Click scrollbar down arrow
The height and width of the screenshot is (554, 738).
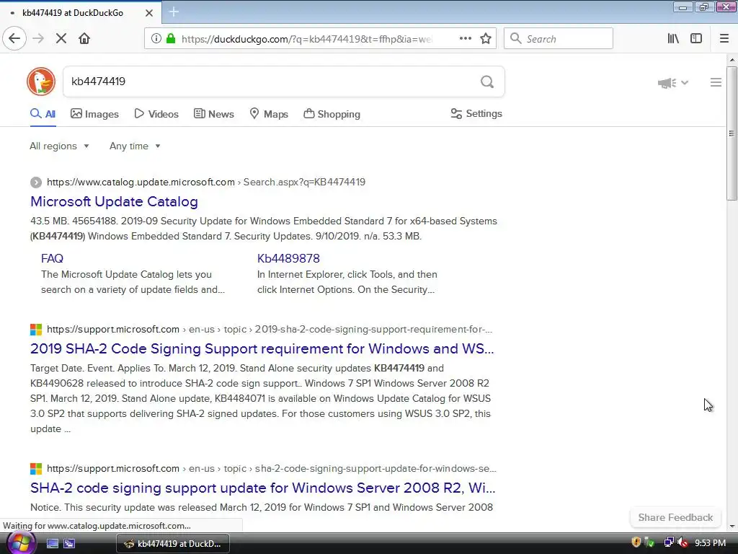pos(732,526)
